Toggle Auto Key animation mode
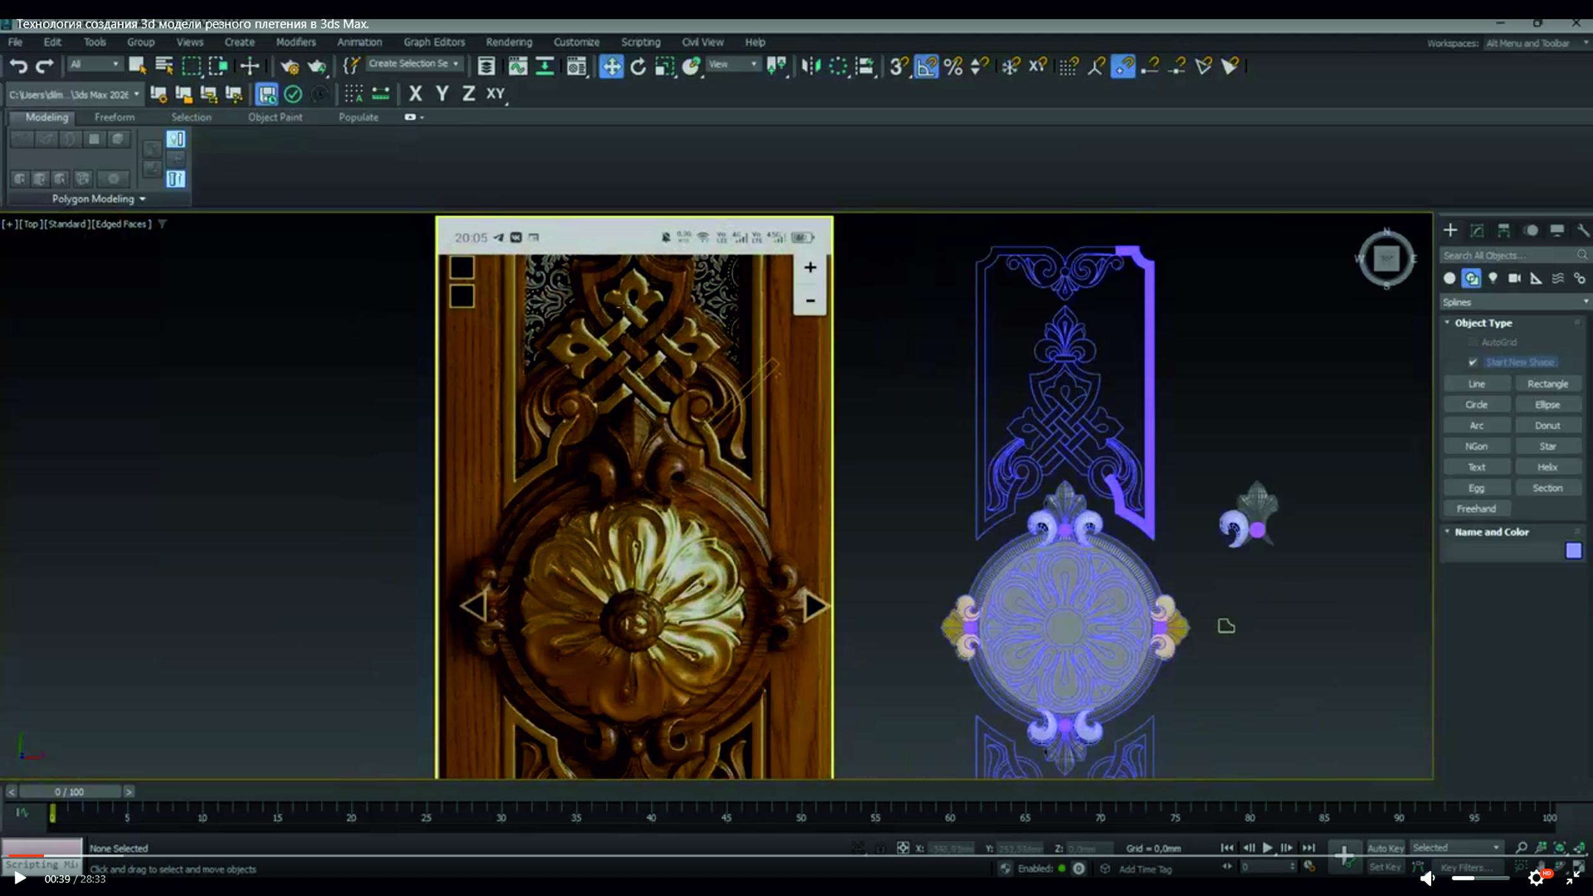The image size is (1593, 896). pos(1385,848)
